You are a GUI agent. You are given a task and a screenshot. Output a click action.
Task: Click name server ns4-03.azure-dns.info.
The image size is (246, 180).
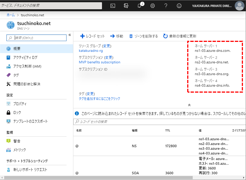(x=212, y=85)
